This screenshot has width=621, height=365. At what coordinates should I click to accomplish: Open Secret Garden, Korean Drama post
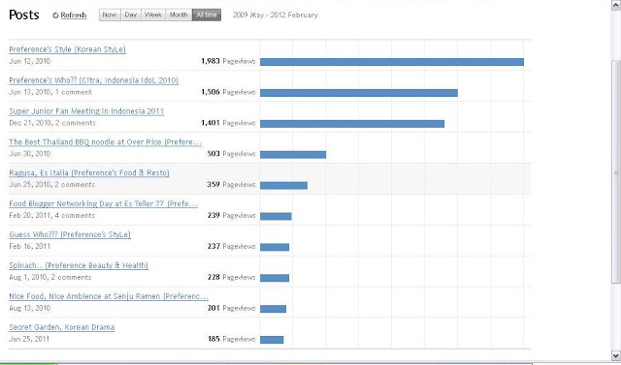(62, 327)
